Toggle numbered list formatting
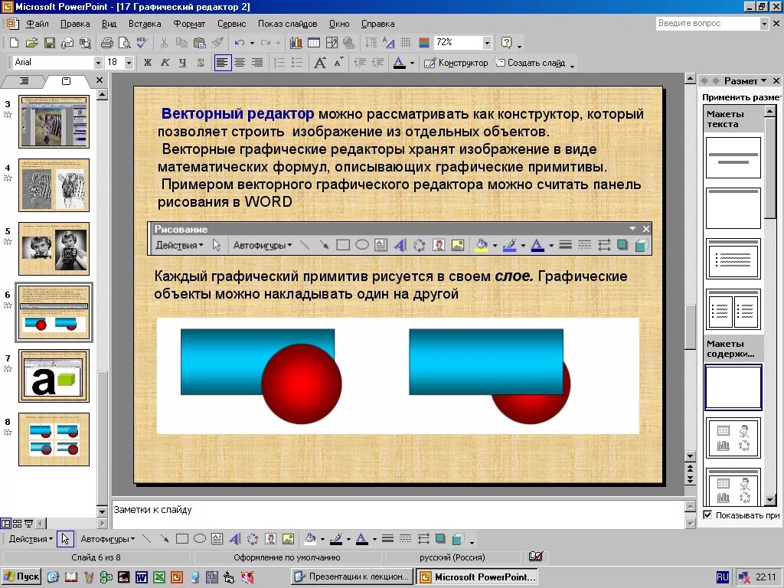 [279, 63]
